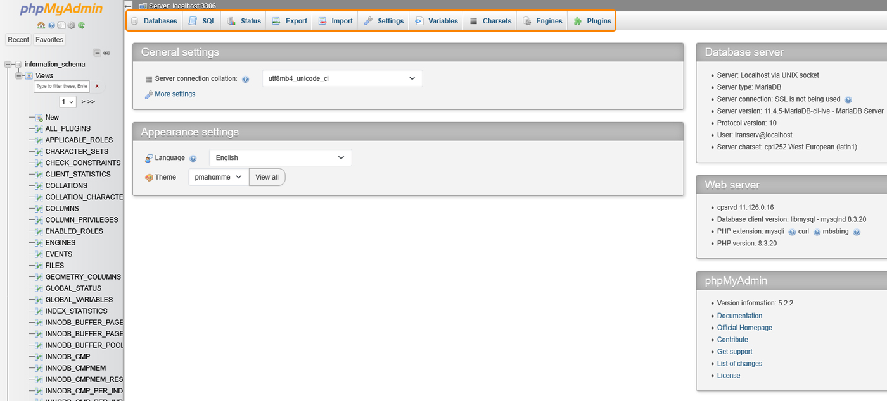Image resolution: width=887 pixels, height=401 pixels.
Task: Clear the view filter with the red X
Action: [97, 86]
